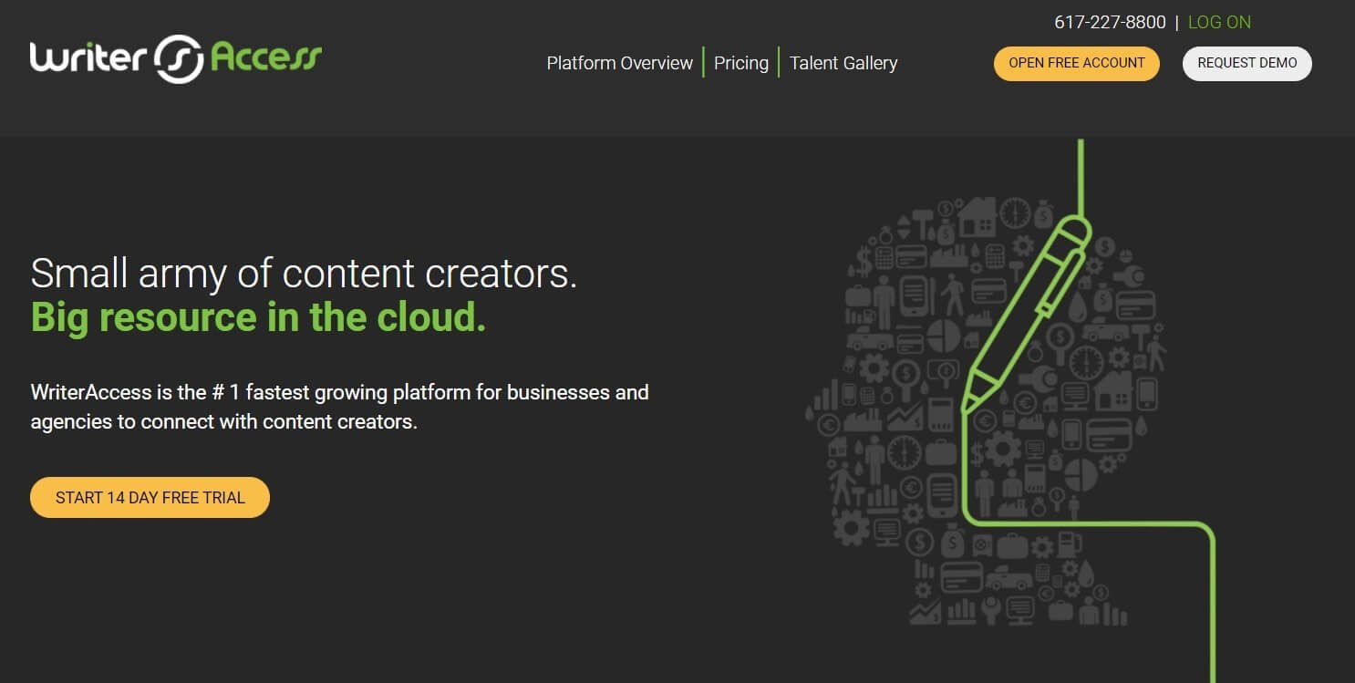Click the paragraph starting "WriterAccess is the # 1"
The height and width of the screenshot is (683, 1355).
339,408
